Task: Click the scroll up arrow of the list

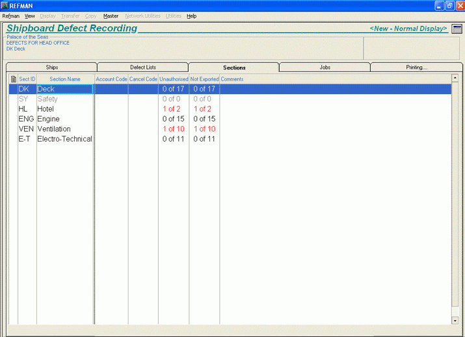Action: pyautogui.click(x=455, y=79)
